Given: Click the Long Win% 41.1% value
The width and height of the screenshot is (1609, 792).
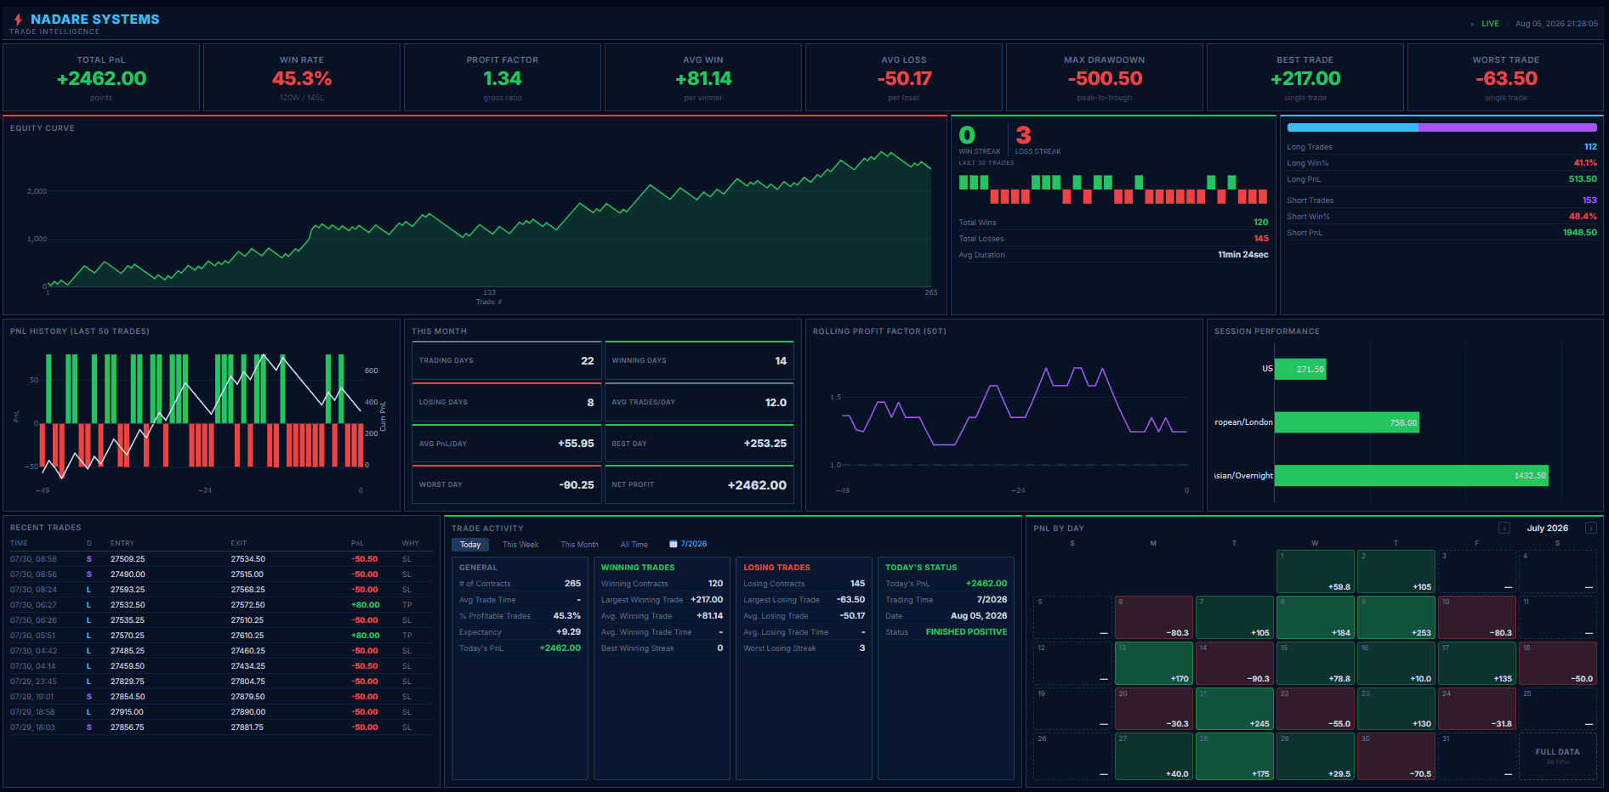Looking at the screenshot, I should point(1584,163).
